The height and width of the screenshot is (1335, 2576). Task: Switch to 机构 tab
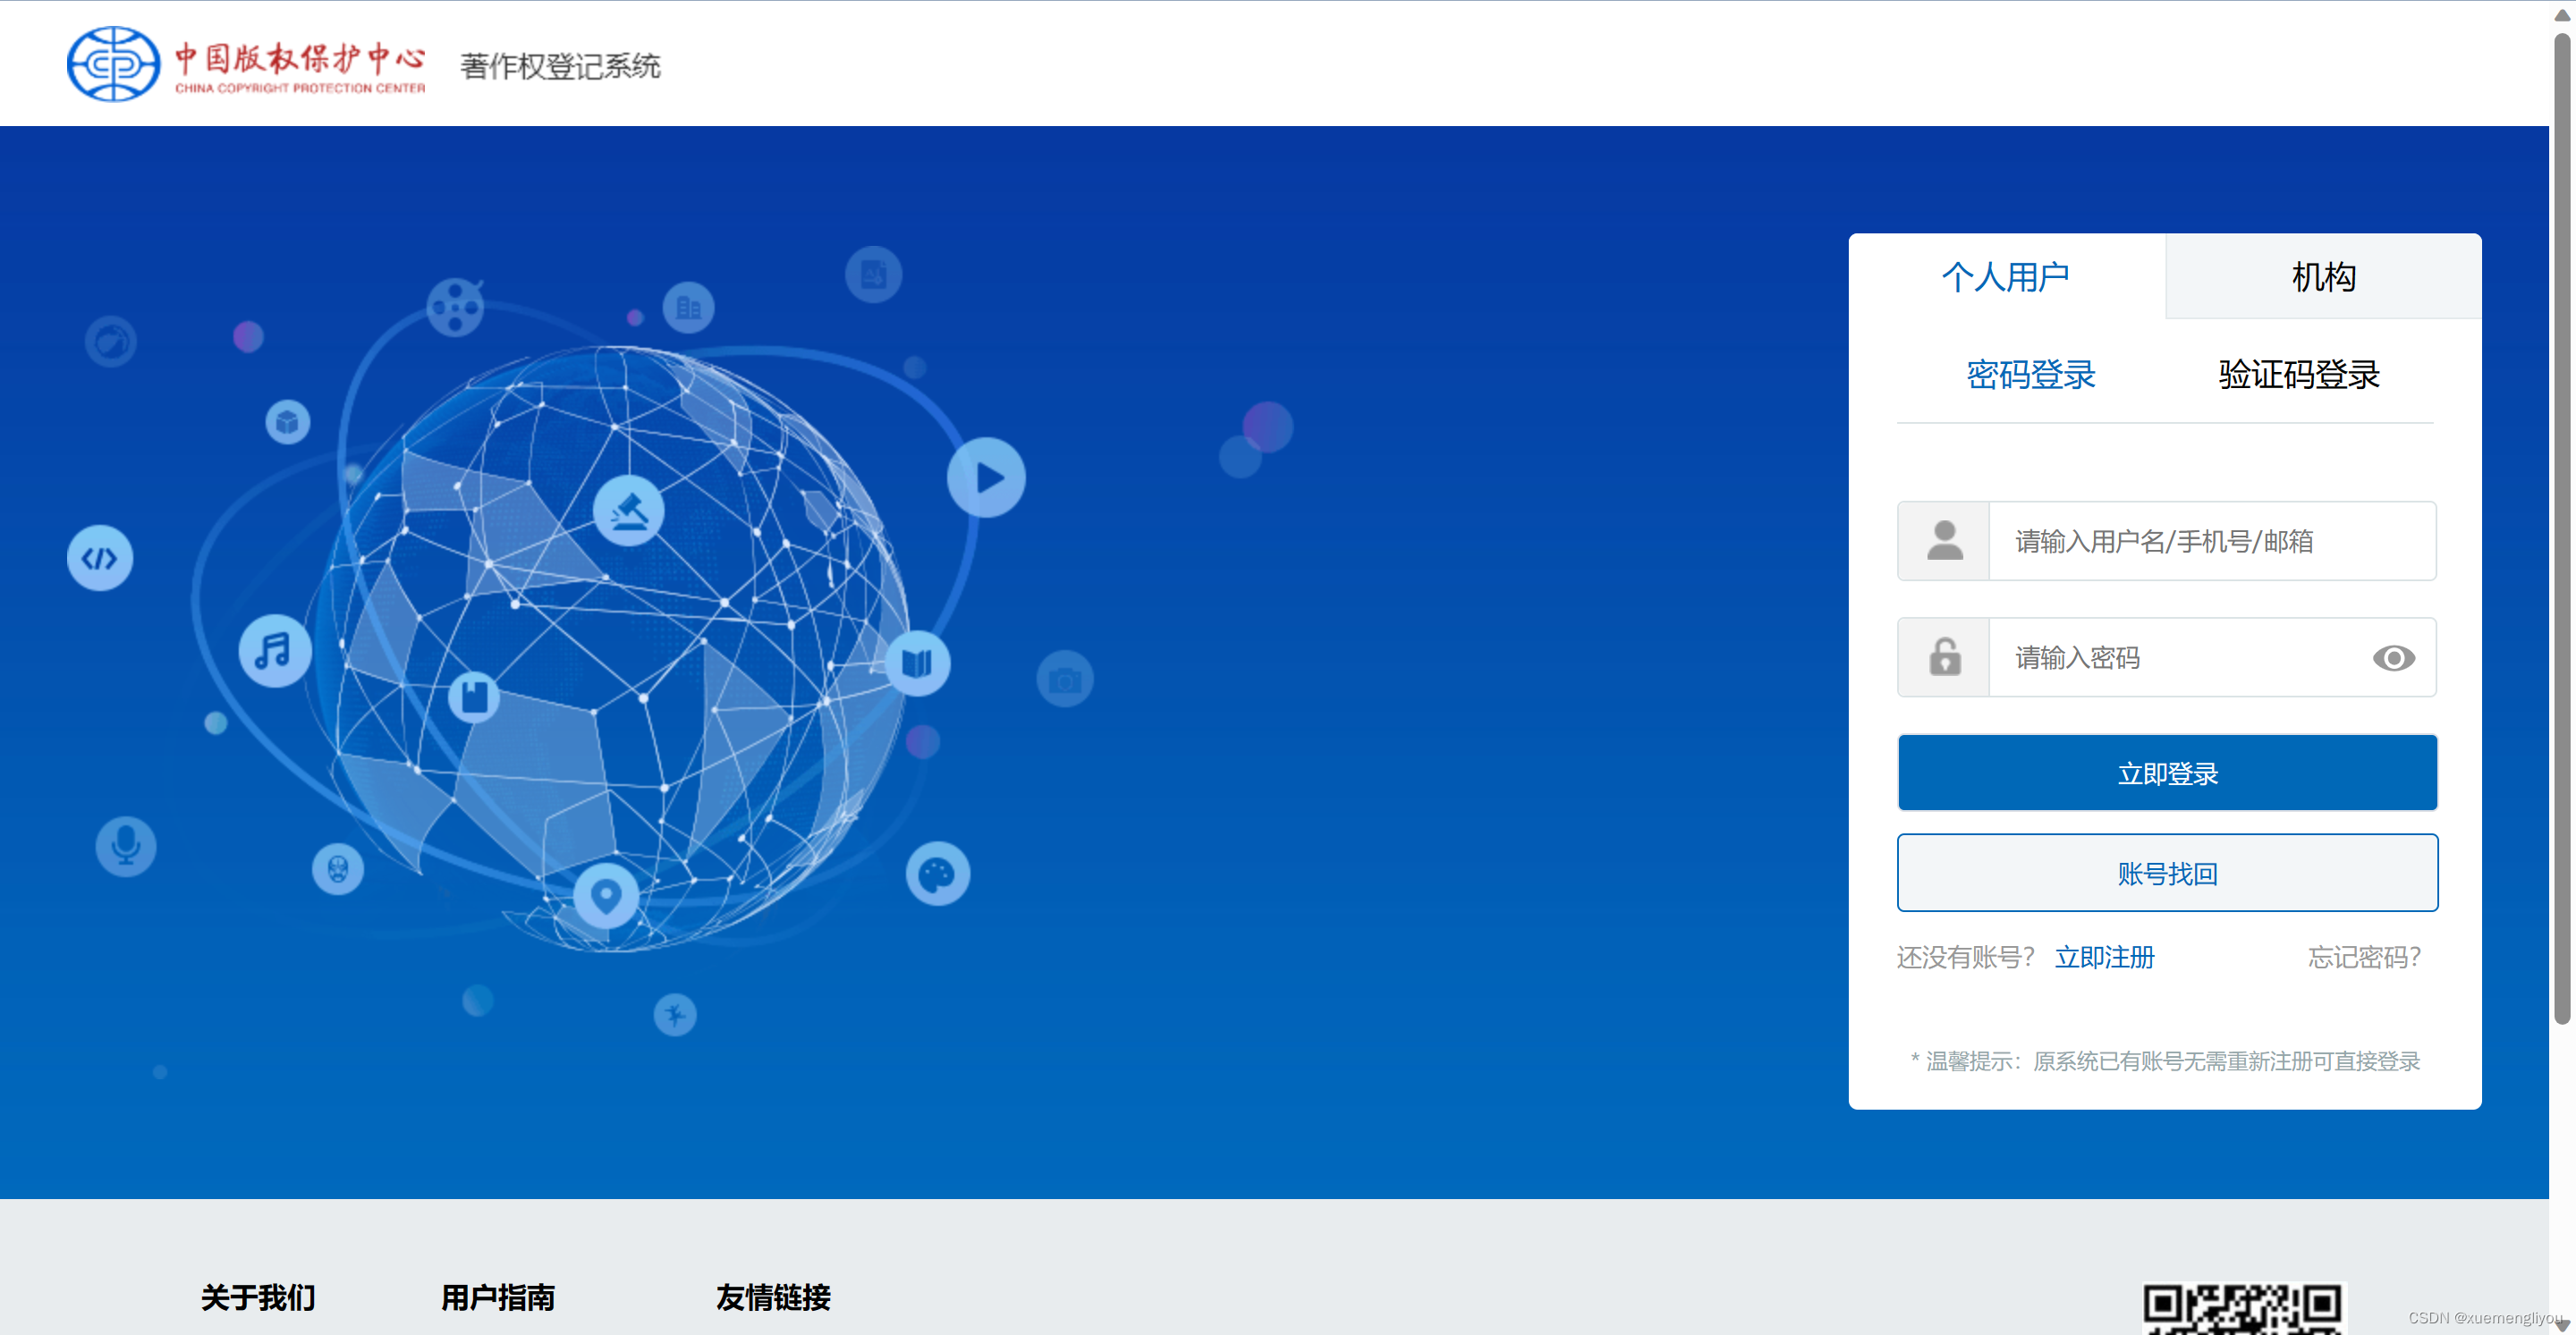[2323, 277]
